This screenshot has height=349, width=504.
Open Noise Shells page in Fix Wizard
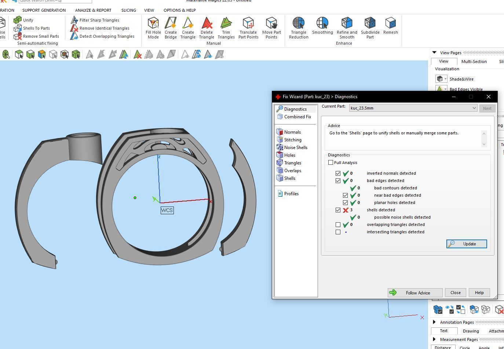click(292, 148)
